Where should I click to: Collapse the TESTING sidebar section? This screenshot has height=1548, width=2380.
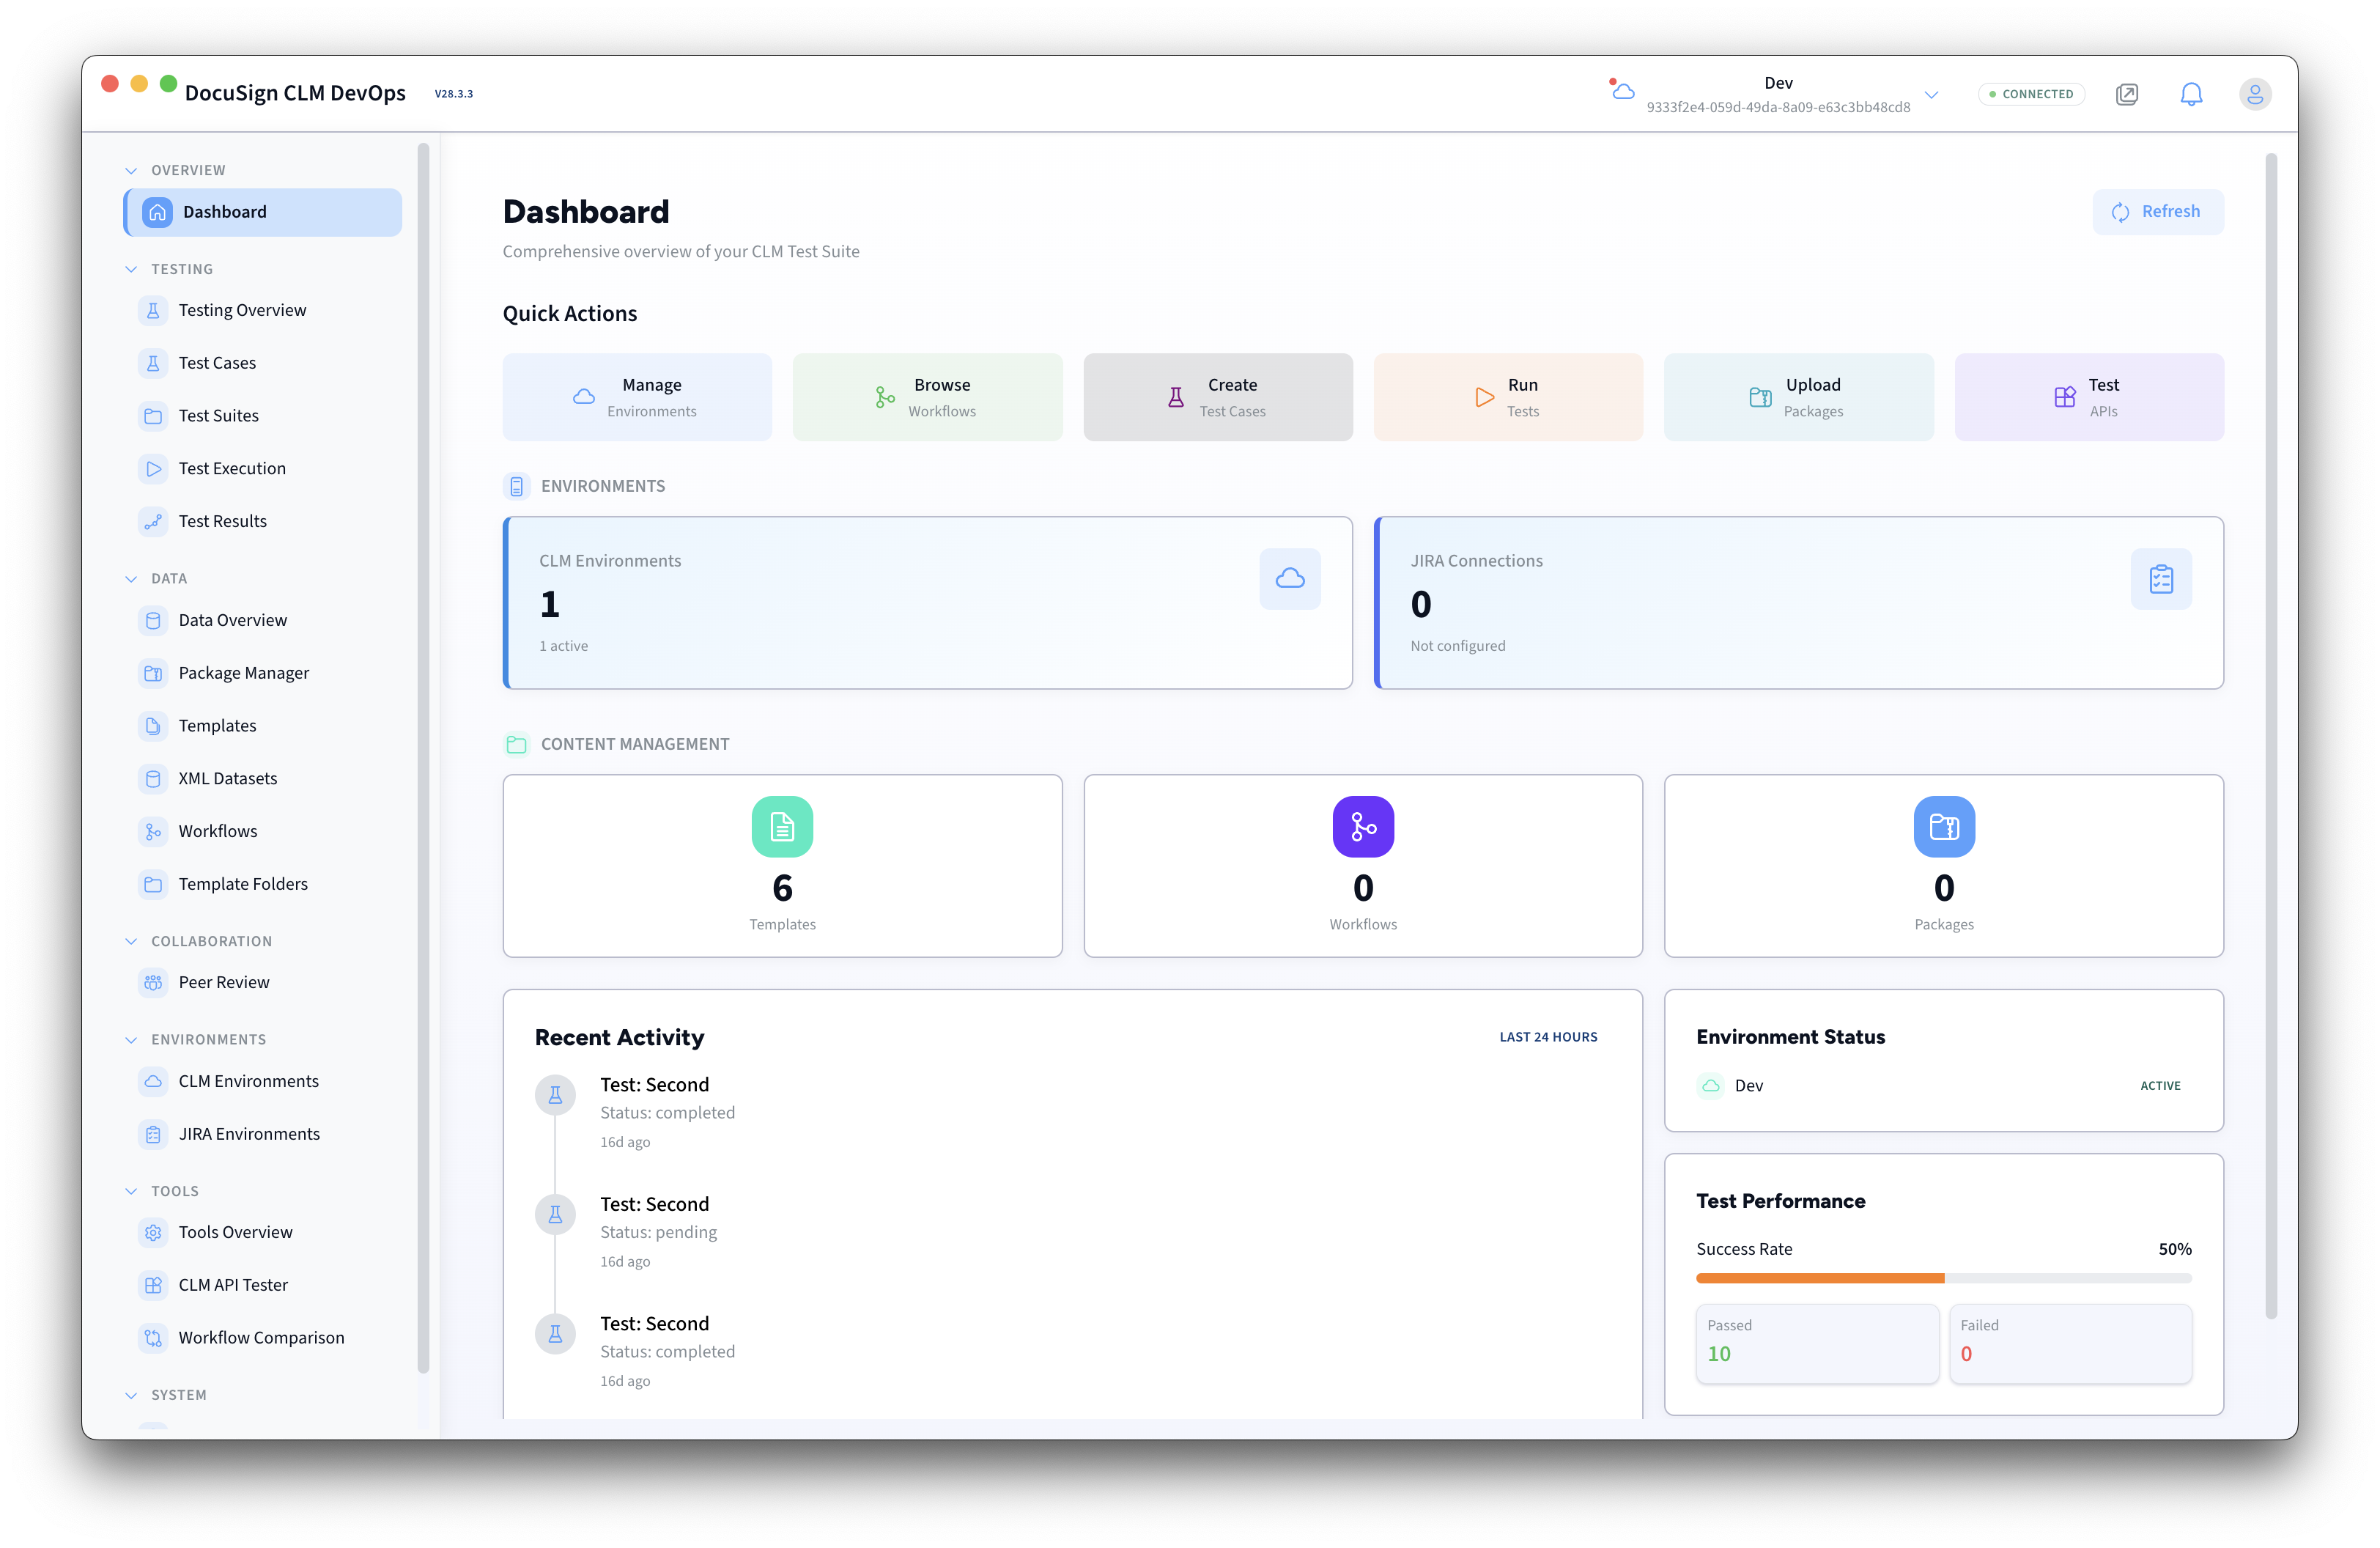click(131, 269)
